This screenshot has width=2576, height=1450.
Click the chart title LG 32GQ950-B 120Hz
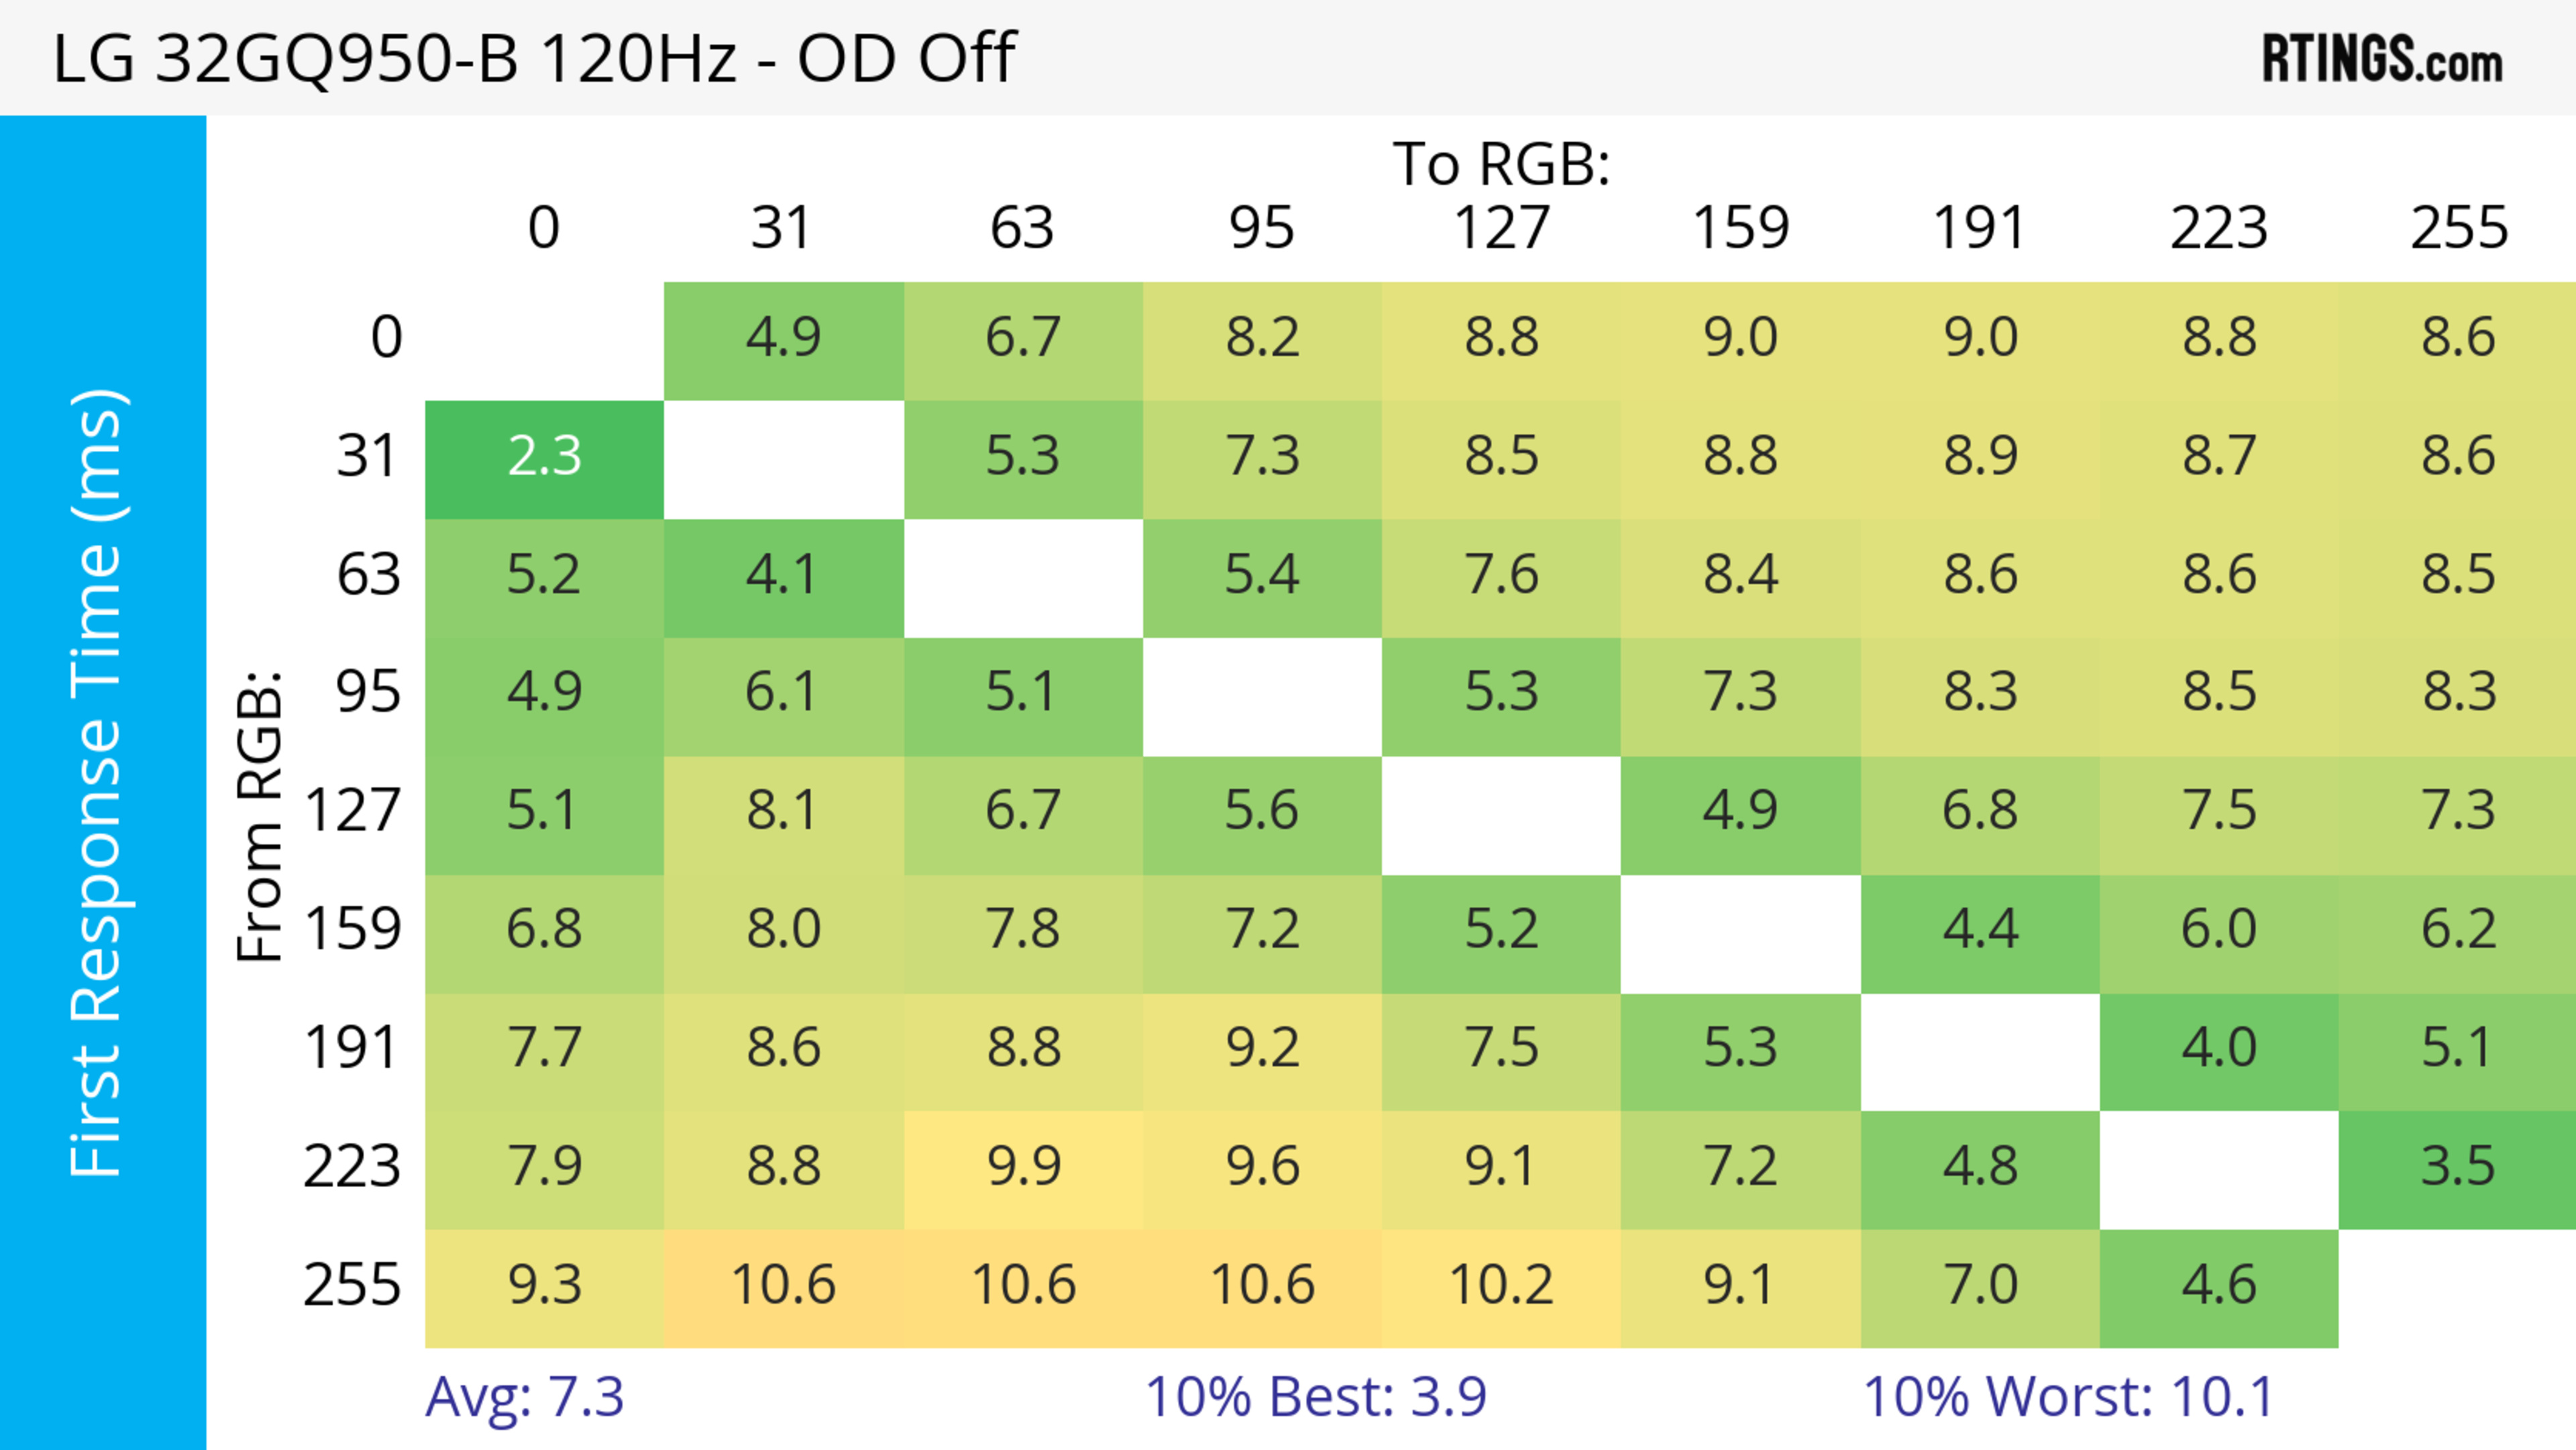click(534, 59)
